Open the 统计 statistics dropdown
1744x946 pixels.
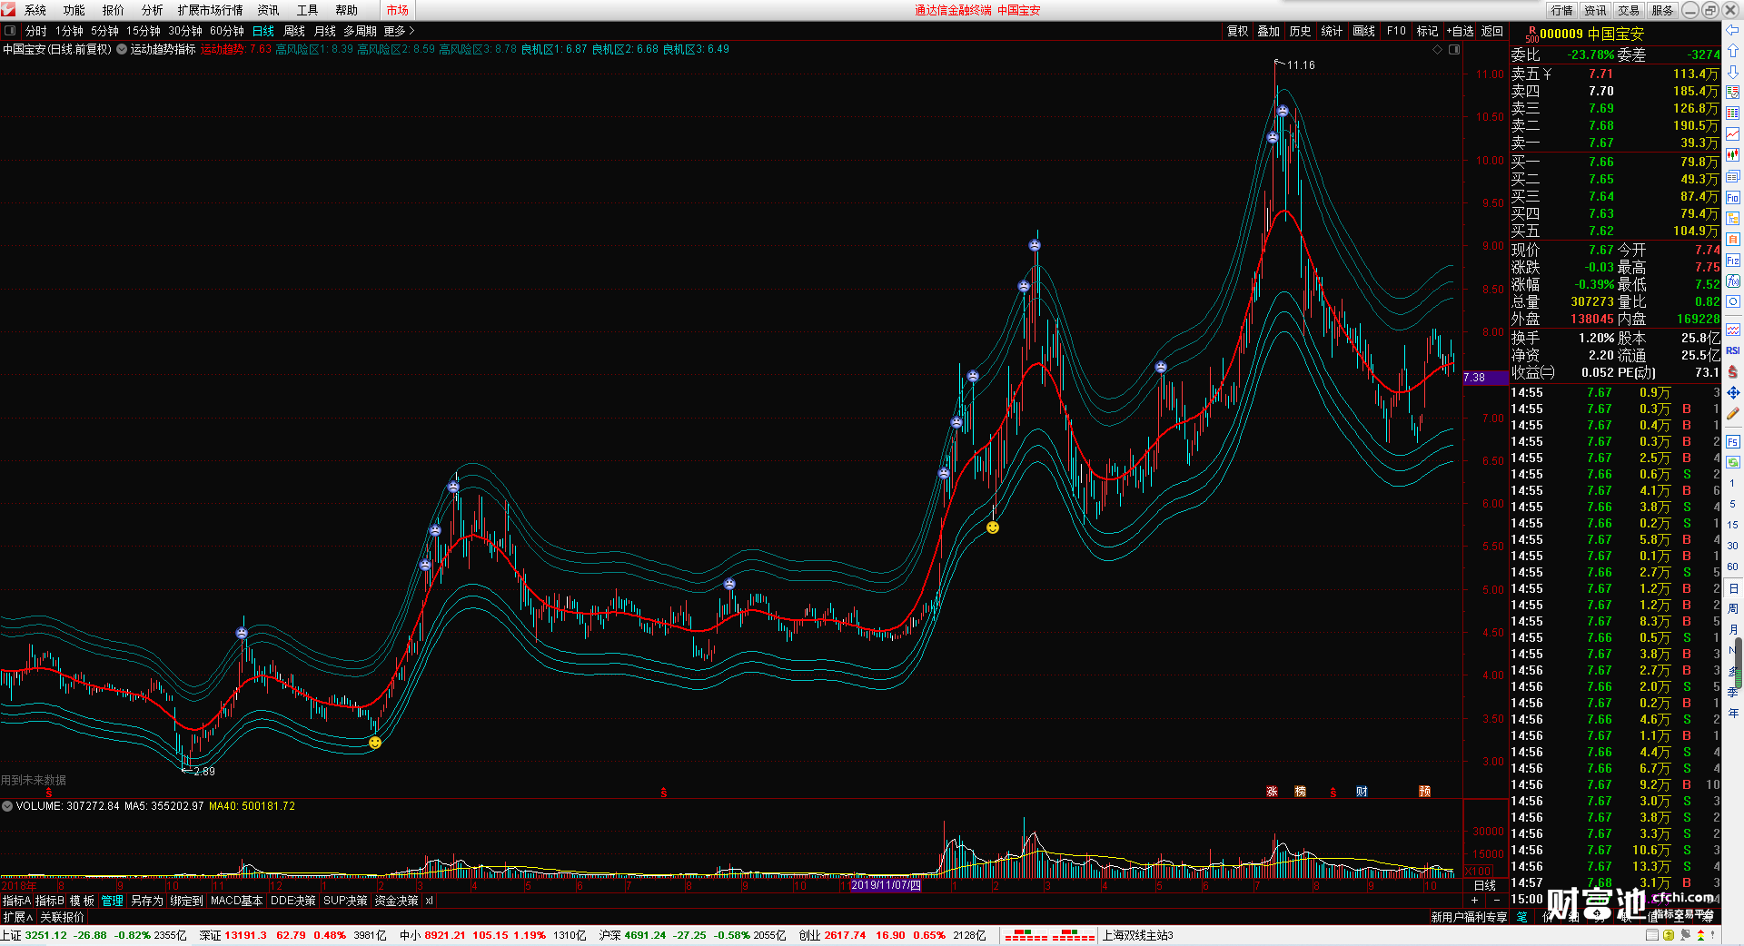(x=1332, y=31)
